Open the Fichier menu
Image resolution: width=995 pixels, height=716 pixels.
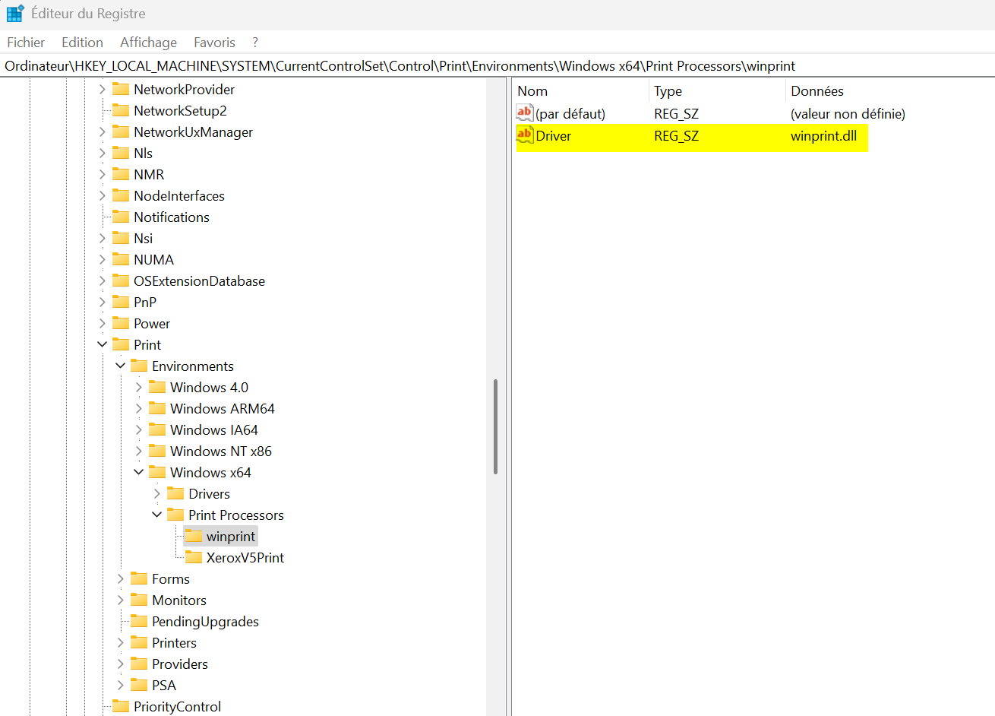coord(26,43)
